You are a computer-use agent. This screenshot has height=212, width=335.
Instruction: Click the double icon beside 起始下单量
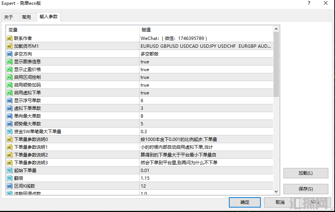point(10,171)
